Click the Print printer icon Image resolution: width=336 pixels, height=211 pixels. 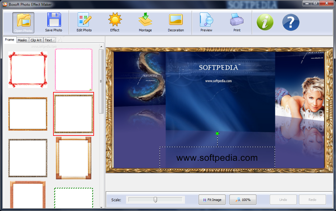click(237, 20)
